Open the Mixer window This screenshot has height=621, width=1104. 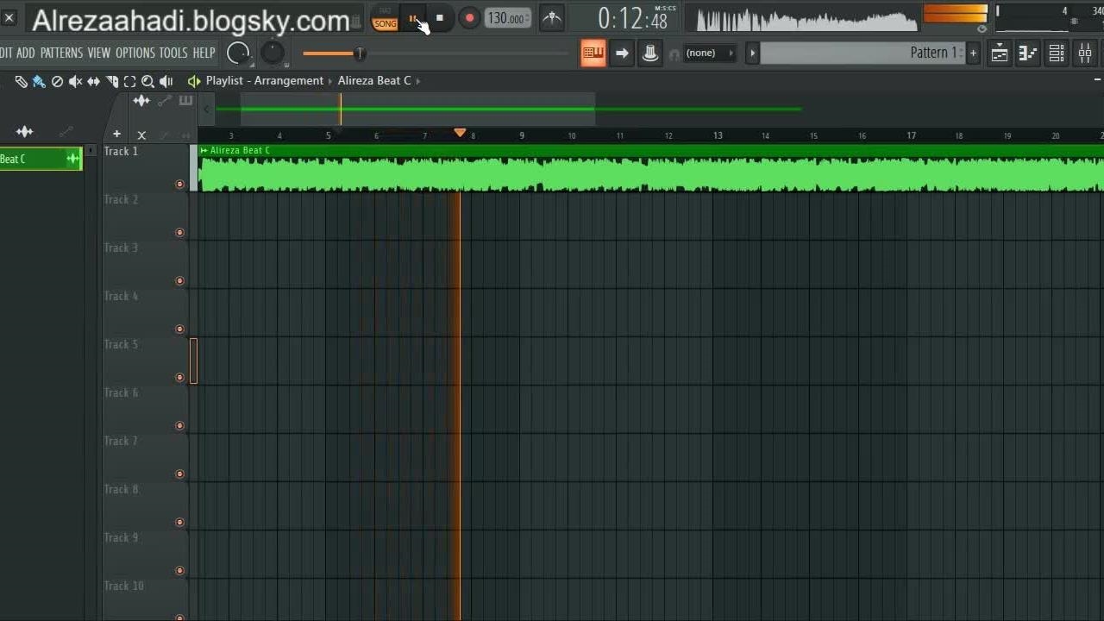point(1085,53)
